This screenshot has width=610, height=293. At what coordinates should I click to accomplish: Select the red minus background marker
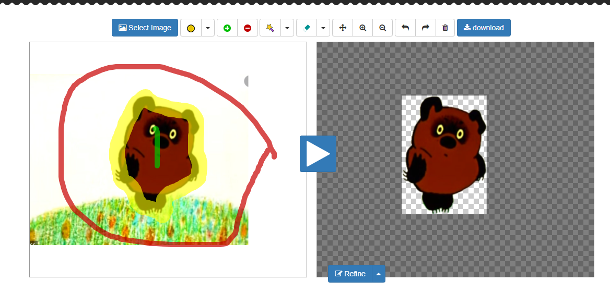coord(248,28)
